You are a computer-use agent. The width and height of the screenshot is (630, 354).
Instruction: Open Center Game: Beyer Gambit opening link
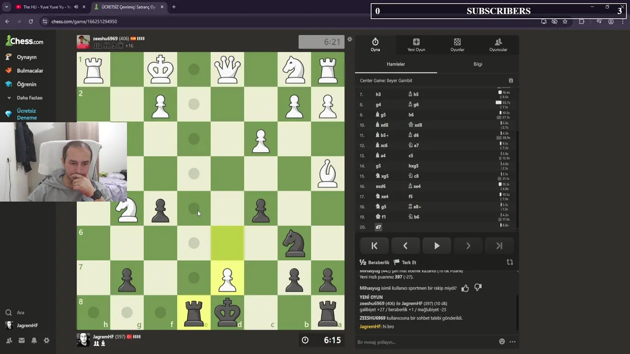pyautogui.click(x=386, y=81)
